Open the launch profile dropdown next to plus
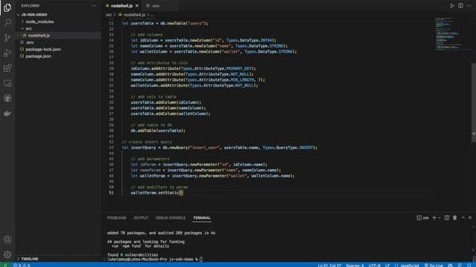 pyautogui.click(x=440, y=218)
